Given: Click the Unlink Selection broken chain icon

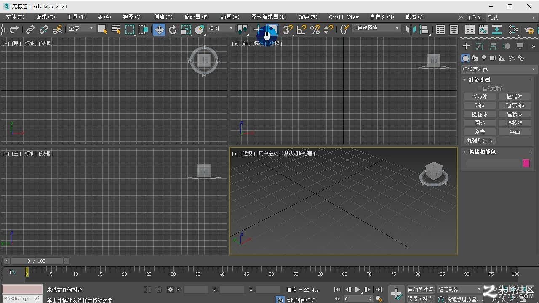Looking at the screenshot, I should point(44,29).
